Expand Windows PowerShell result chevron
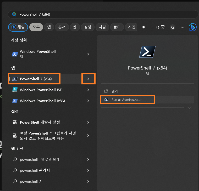Image resolution: width=199 pixels, height=191 pixels. (88, 54)
